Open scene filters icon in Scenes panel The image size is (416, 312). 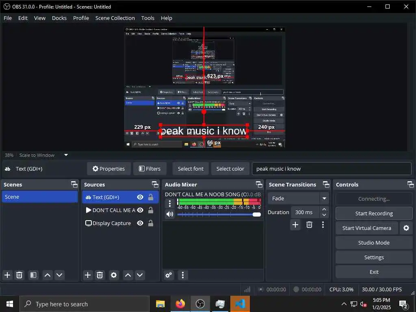pos(33,275)
